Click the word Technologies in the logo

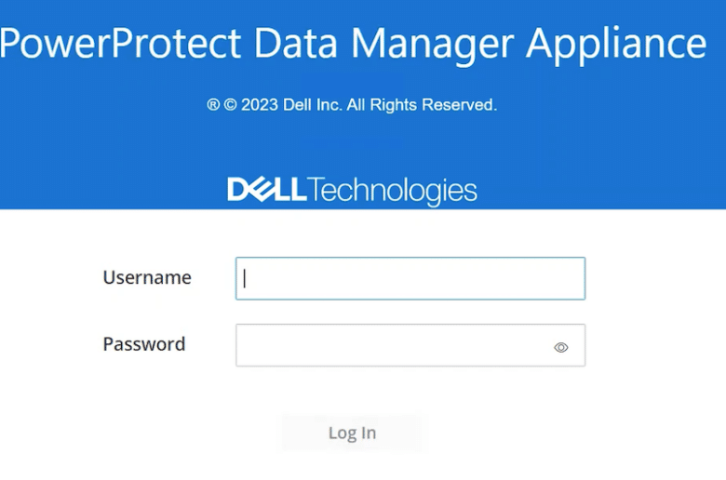click(x=392, y=191)
